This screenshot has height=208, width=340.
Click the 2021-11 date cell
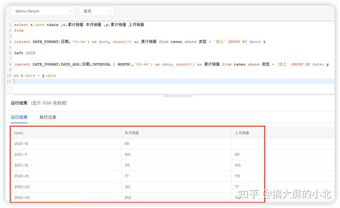(21, 155)
